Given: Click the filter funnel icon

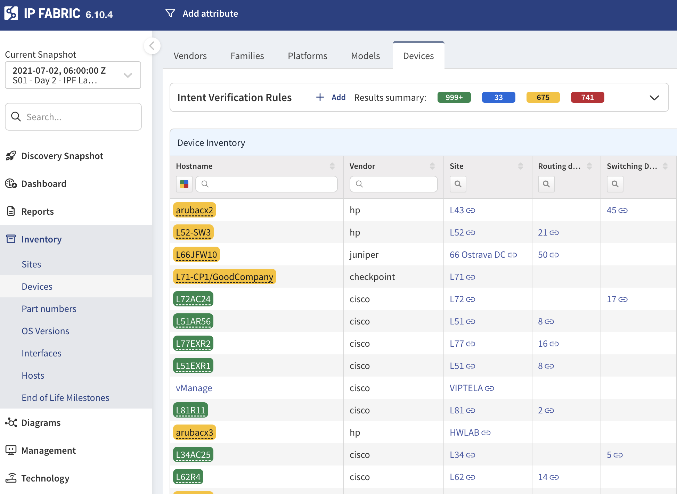Looking at the screenshot, I should 170,13.
